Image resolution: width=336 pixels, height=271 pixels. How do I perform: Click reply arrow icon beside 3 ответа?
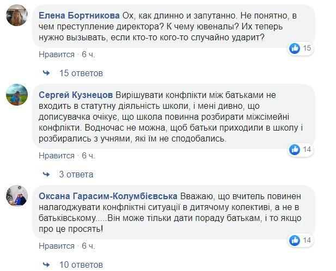(x=47, y=174)
